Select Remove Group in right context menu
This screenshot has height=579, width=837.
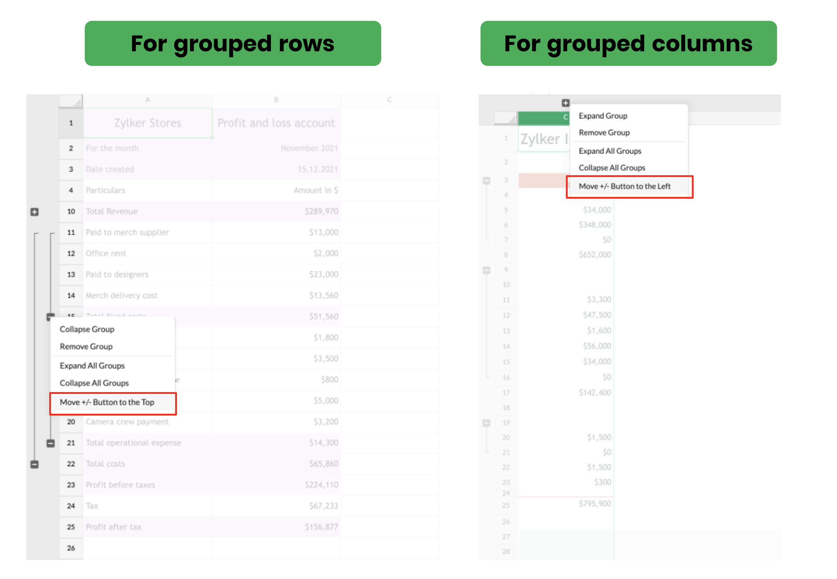pos(604,133)
